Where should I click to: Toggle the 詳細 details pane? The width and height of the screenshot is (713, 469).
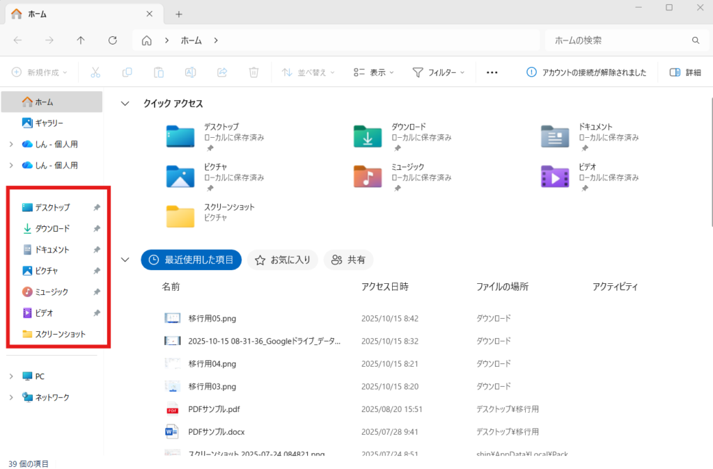tap(685, 72)
